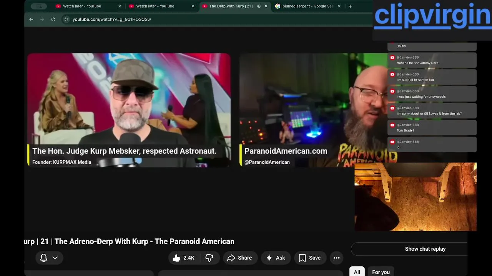
Task: Open new browser tab plus button
Action: pos(350,6)
